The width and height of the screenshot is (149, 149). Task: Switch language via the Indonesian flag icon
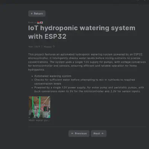pos(38,22)
